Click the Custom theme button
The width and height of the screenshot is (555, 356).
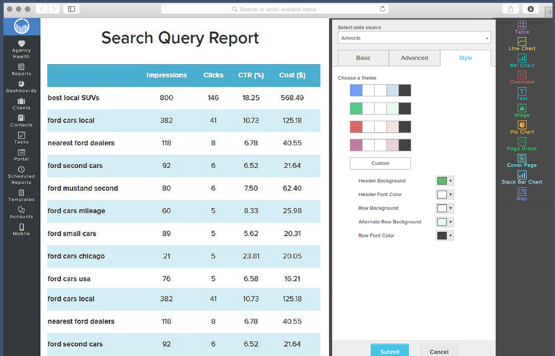(x=380, y=163)
